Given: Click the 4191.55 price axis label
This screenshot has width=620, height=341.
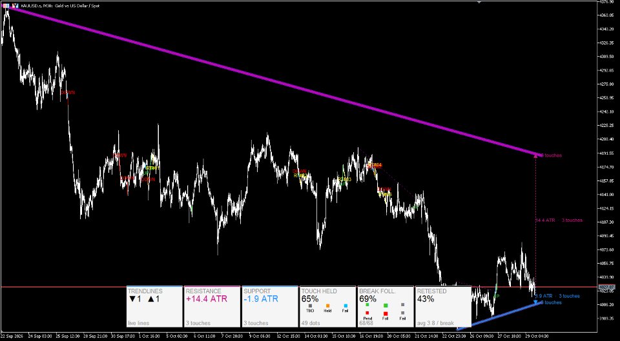Looking at the screenshot, I should point(607,153).
